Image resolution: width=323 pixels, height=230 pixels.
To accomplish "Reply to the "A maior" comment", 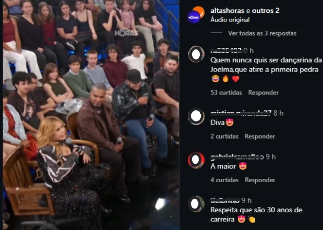I will [260, 180].
